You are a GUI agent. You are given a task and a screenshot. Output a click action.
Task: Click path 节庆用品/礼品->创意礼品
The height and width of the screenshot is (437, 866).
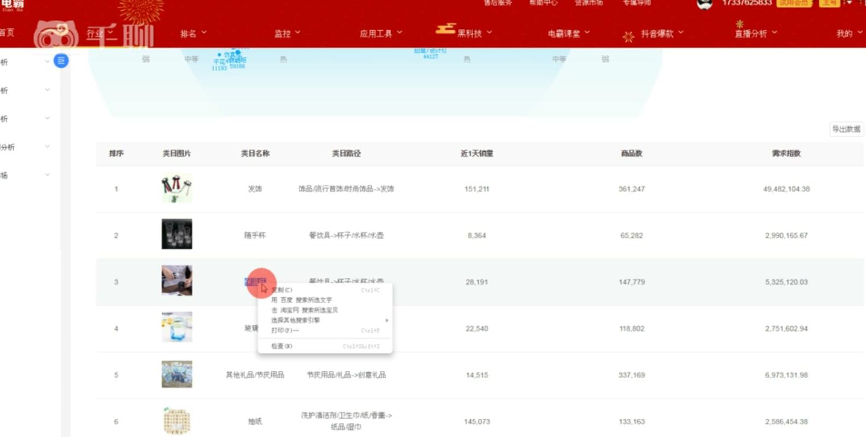[x=346, y=375]
